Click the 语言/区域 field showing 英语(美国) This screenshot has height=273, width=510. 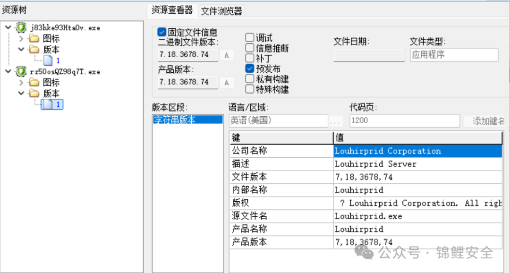coord(278,121)
